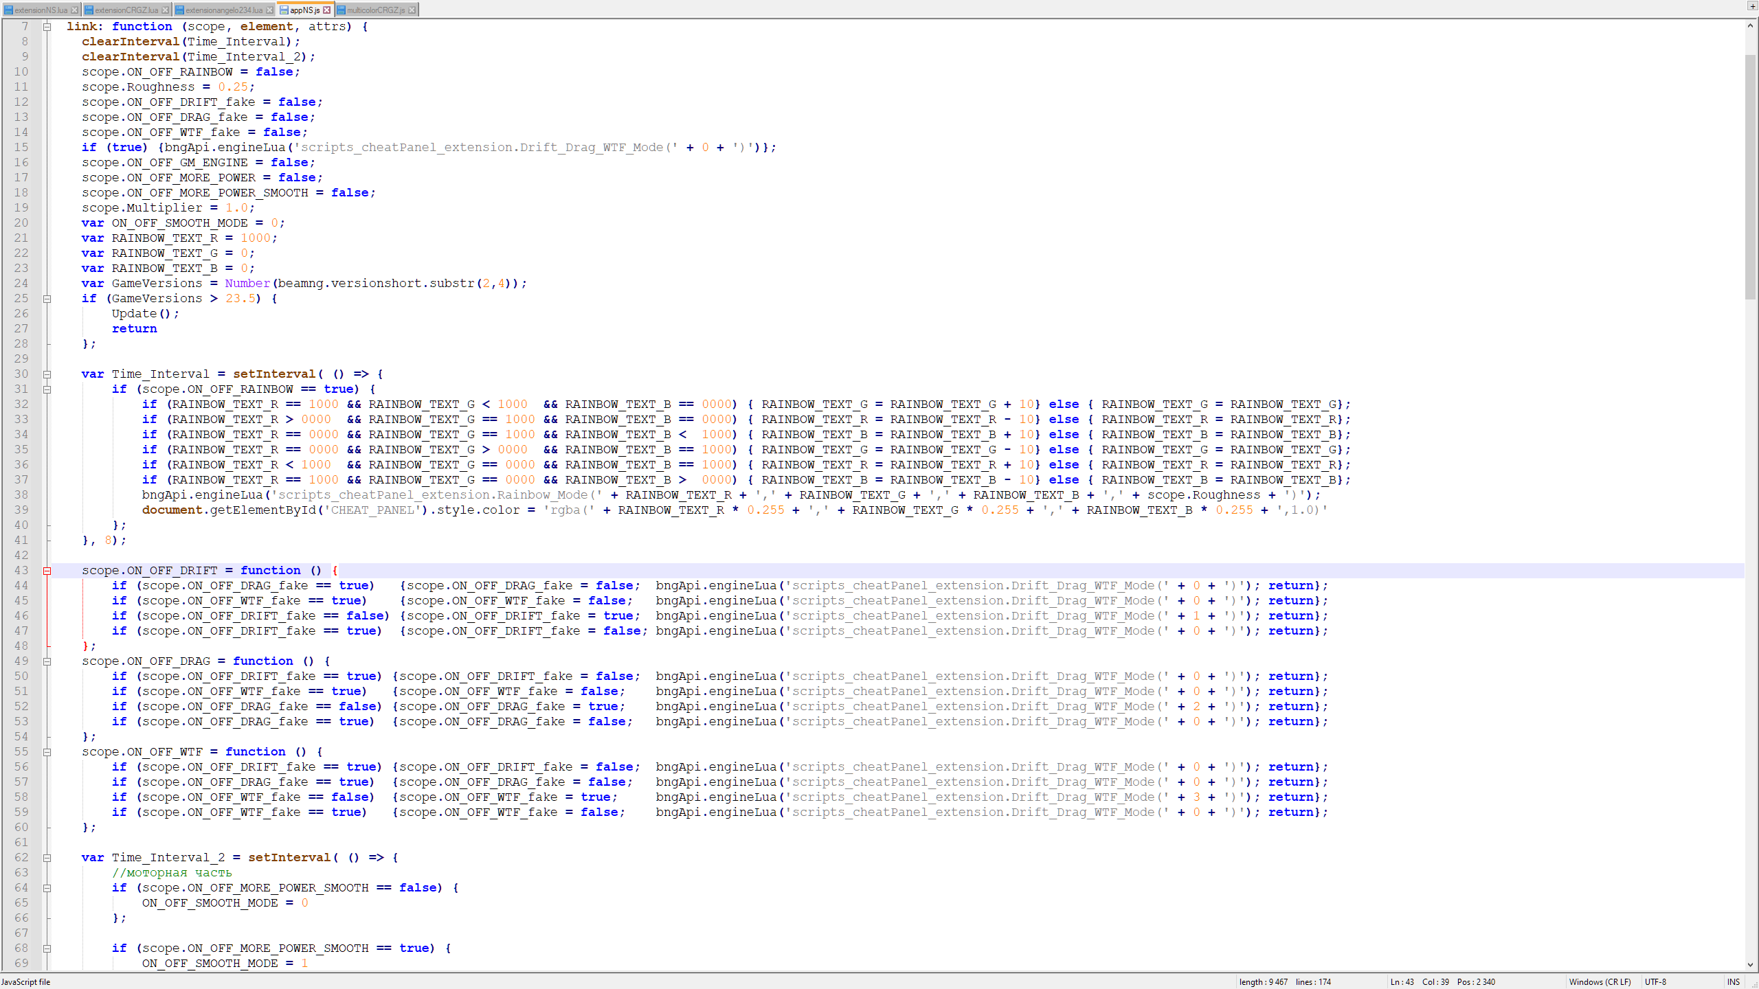Close the extensionNS.lua tab
The height and width of the screenshot is (989, 1759).
click(74, 10)
